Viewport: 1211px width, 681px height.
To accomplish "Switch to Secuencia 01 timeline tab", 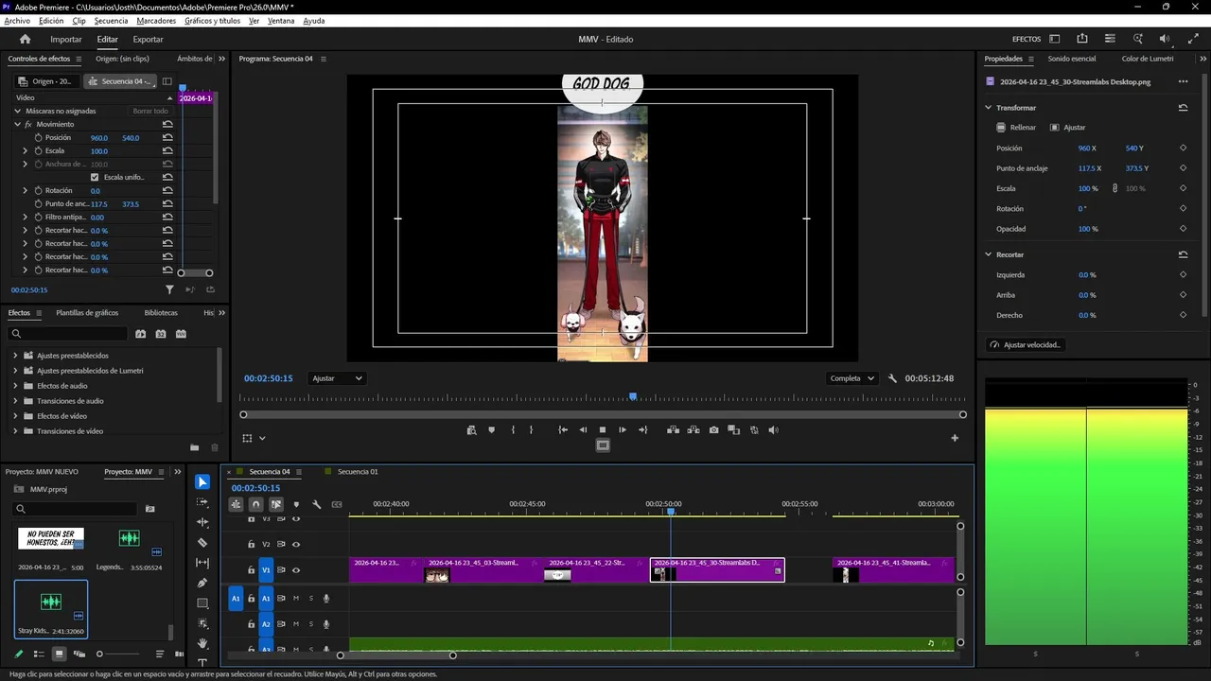I will (358, 472).
